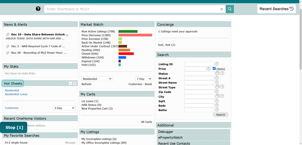
Task: Open the "HAR Status (9)" cart
Action: [91, 105]
